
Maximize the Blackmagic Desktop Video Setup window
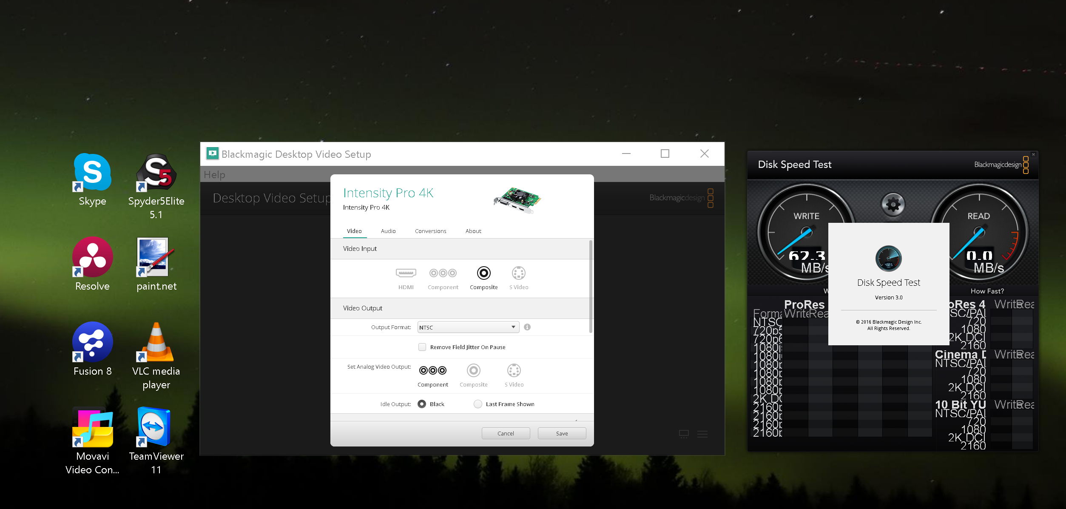665,154
